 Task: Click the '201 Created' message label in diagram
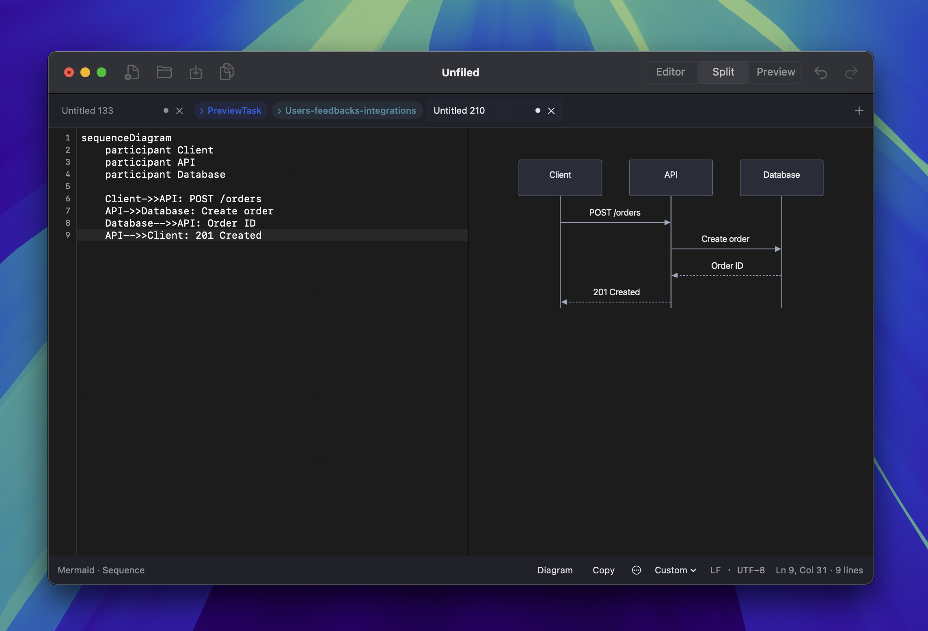616,292
